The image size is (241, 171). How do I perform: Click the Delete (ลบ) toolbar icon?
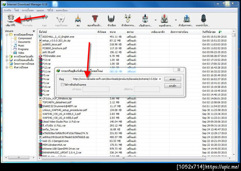click(x=78, y=19)
